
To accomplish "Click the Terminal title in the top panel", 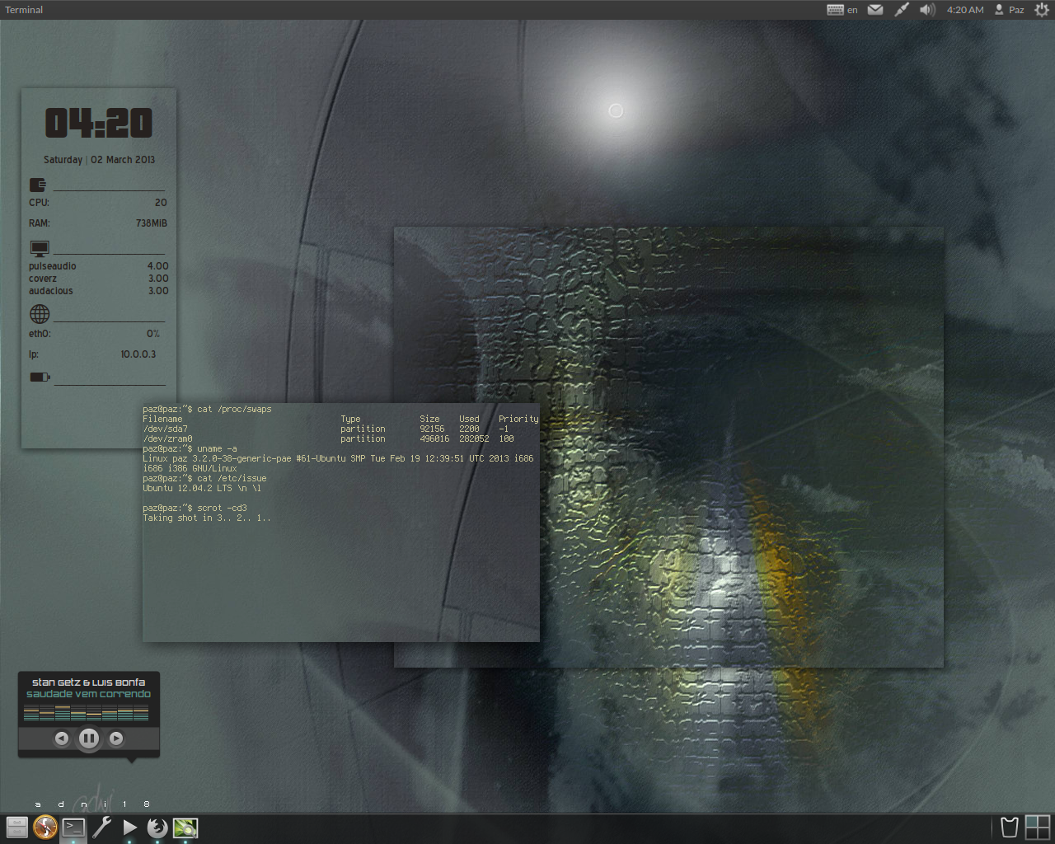I will [24, 10].
